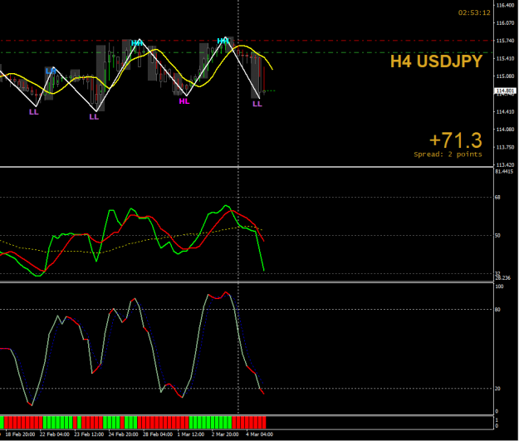Click the 113.750 price axis label
This screenshot has height=441, width=519.
(x=505, y=147)
